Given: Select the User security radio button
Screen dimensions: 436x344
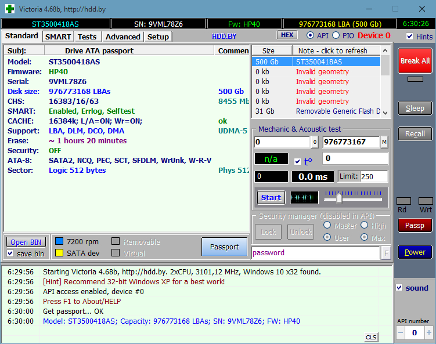Looking at the screenshot, I should [327, 237].
